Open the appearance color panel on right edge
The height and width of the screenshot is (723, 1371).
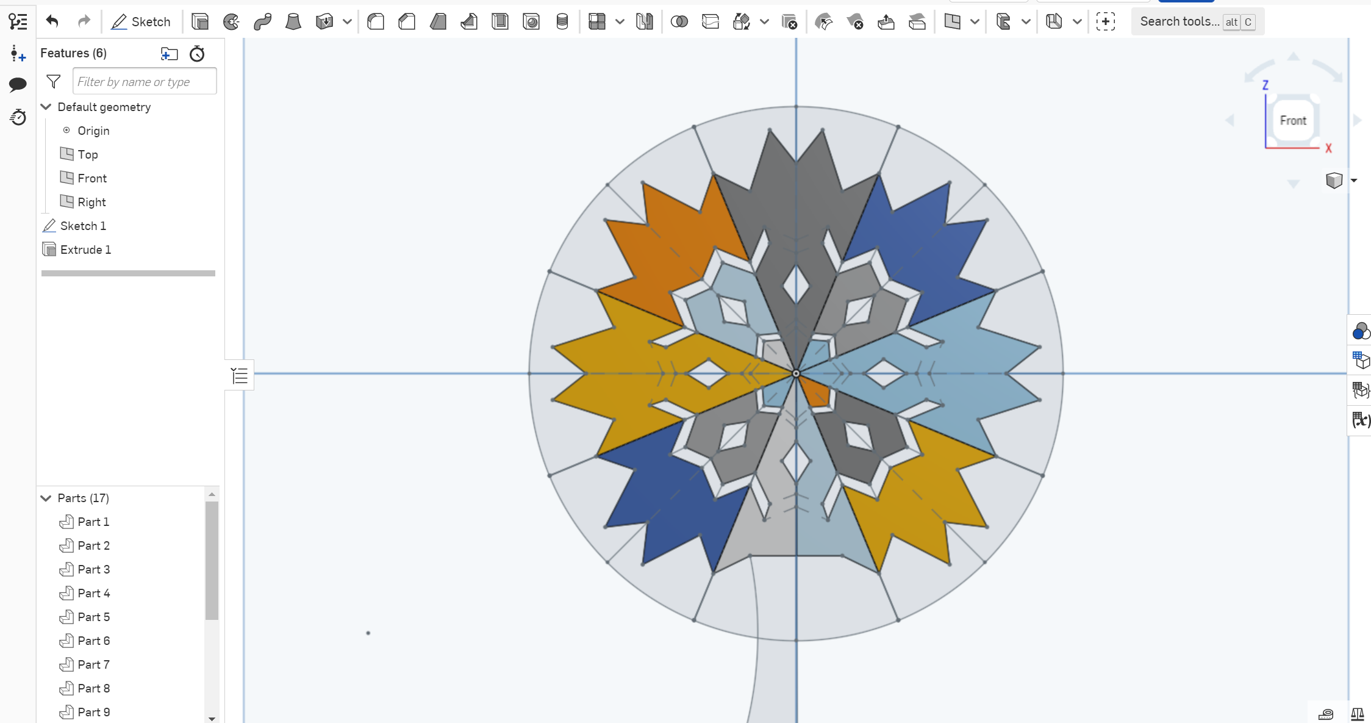[1361, 331]
